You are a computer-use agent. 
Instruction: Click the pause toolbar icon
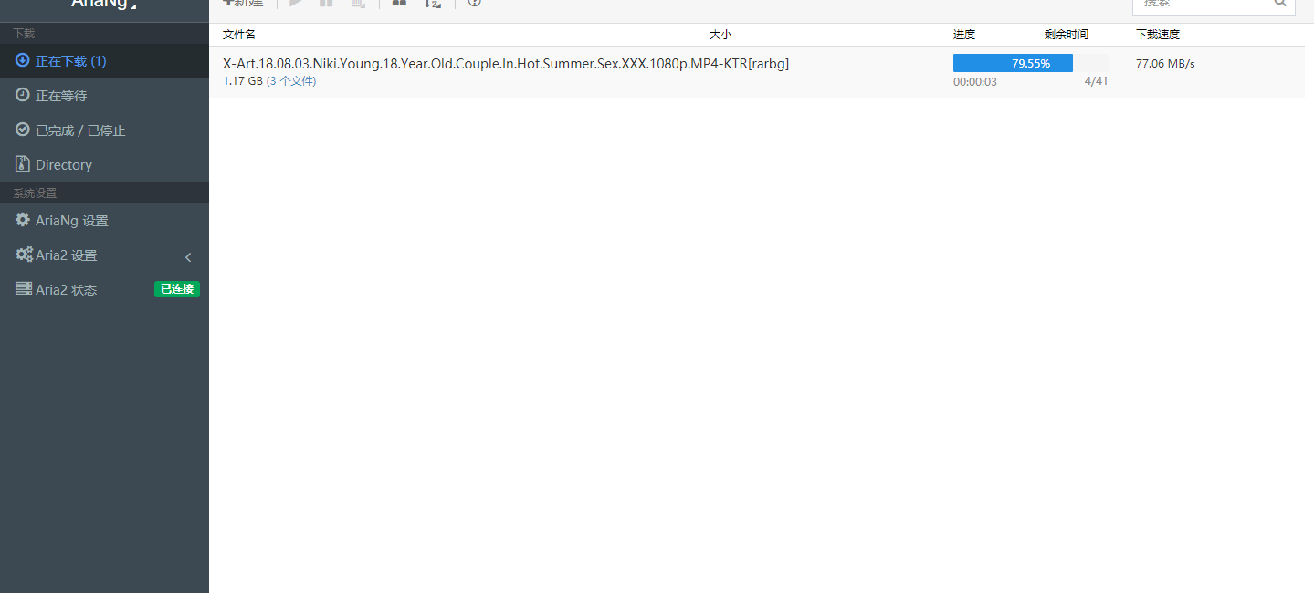click(326, 3)
